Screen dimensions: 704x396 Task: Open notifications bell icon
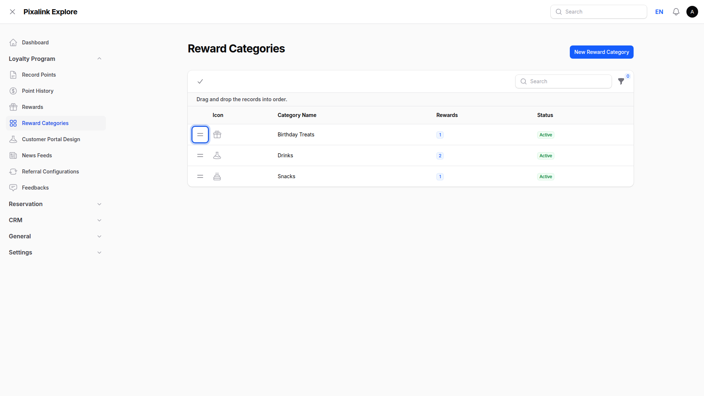676,12
